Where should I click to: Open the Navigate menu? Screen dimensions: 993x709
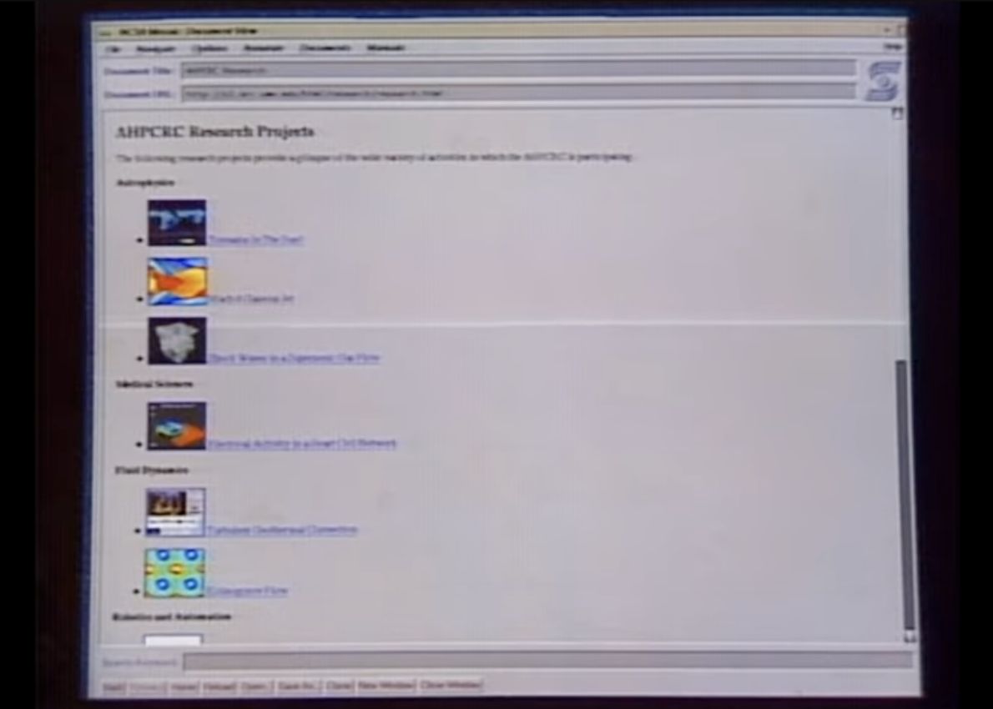tap(155, 48)
